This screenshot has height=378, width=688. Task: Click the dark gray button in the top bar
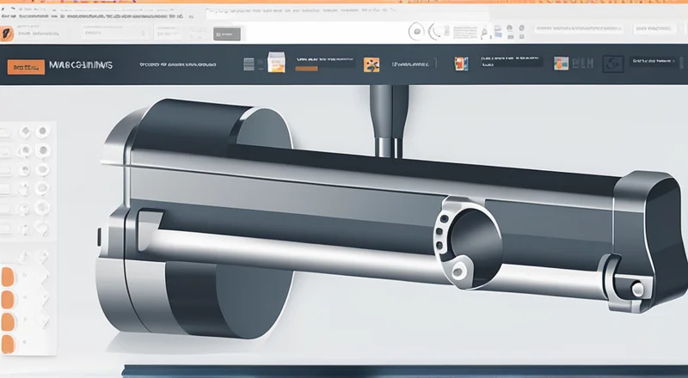tap(228, 33)
